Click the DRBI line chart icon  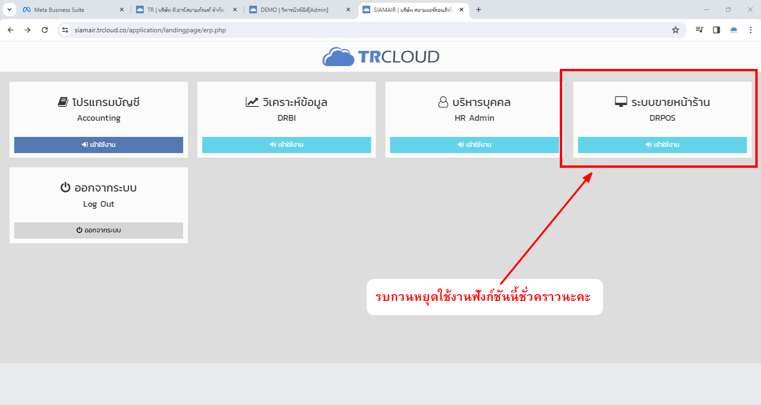click(x=252, y=102)
